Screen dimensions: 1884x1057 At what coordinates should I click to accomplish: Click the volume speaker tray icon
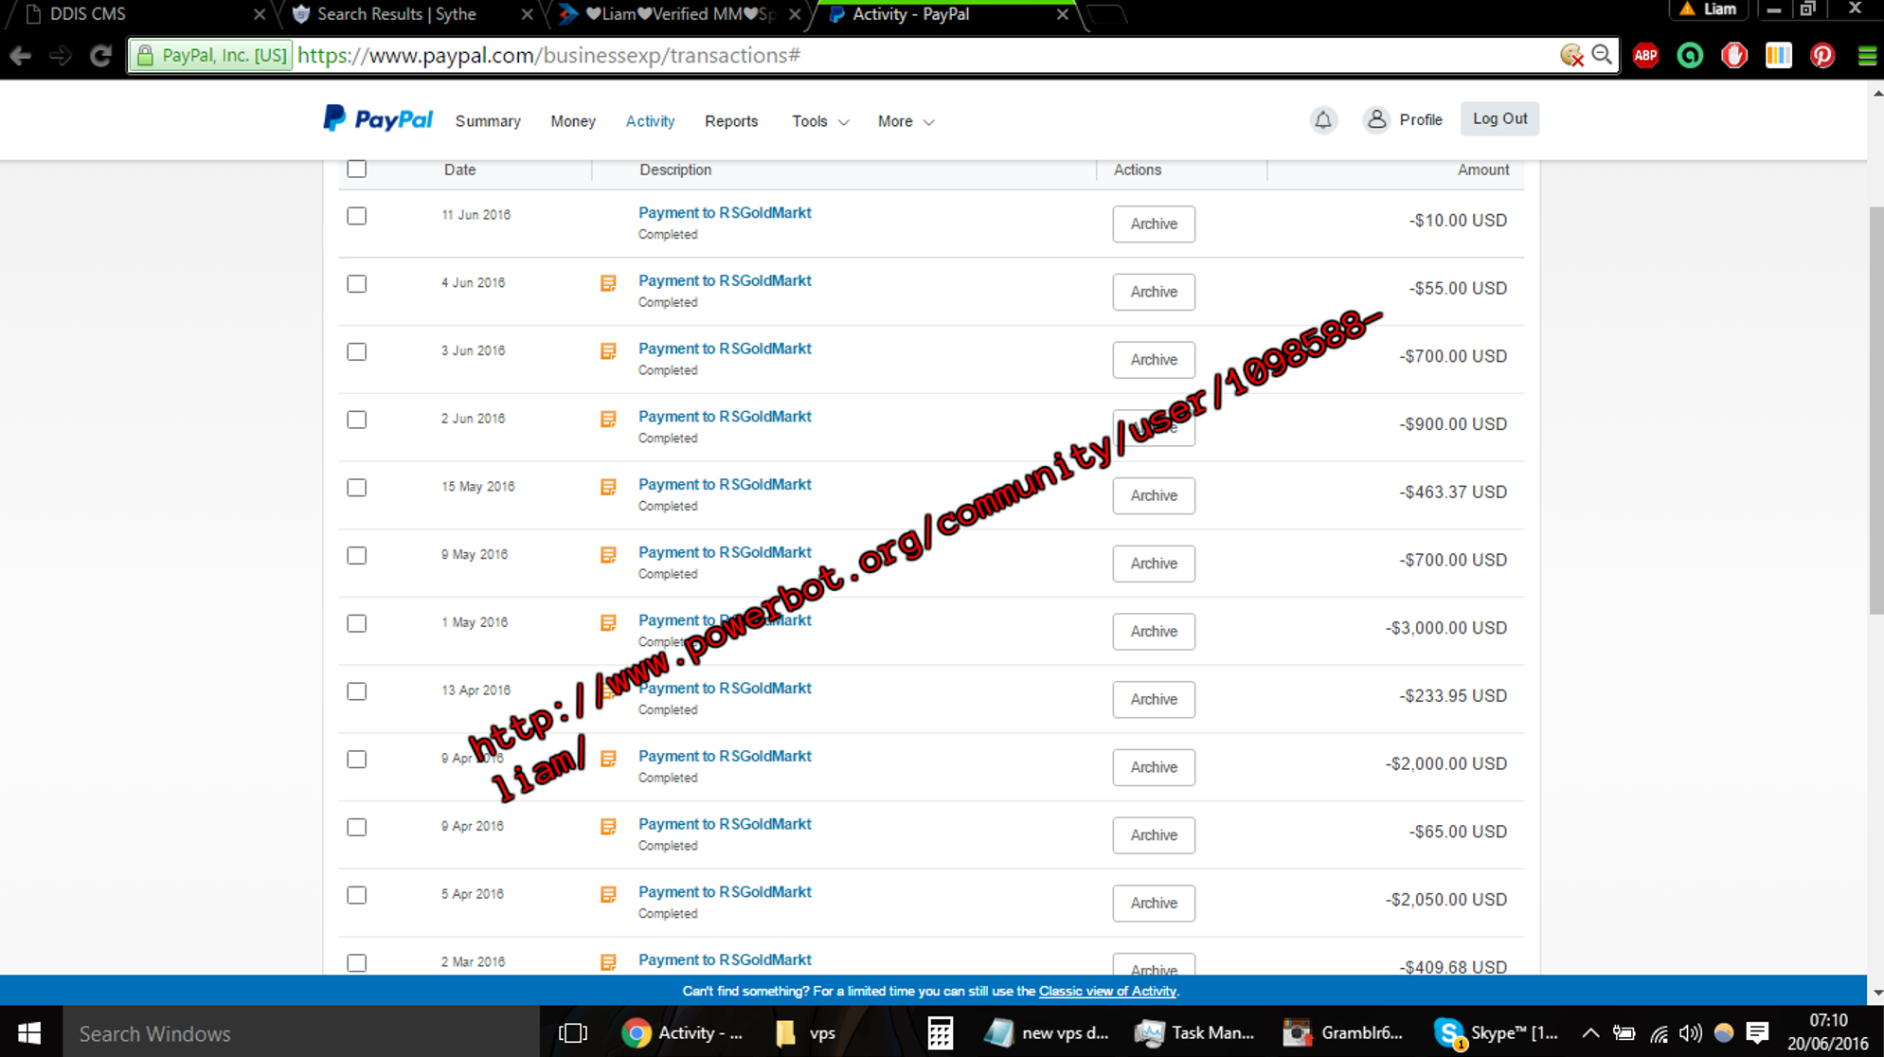1690,1033
